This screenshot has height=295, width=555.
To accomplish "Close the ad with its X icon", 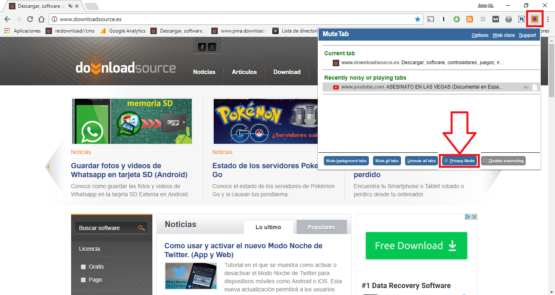I will pyautogui.click(x=474, y=217).
